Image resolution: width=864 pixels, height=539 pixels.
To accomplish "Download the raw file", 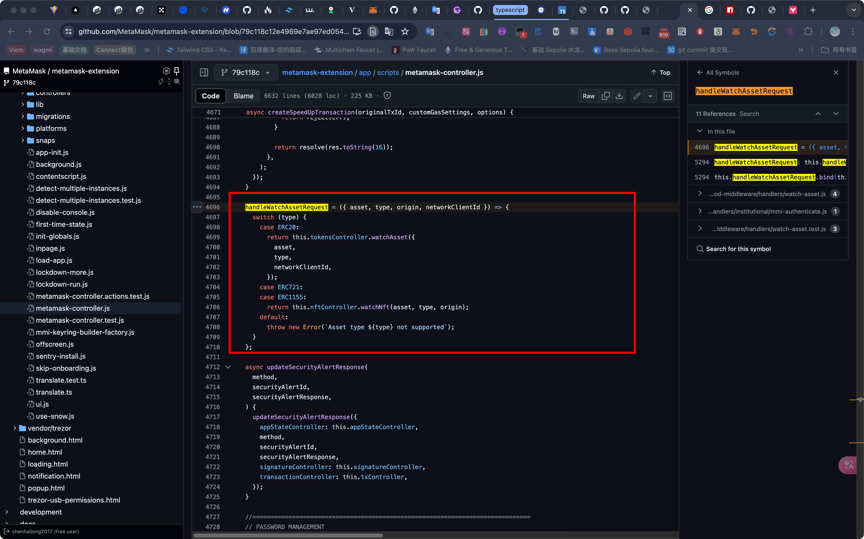I will coord(619,96).
